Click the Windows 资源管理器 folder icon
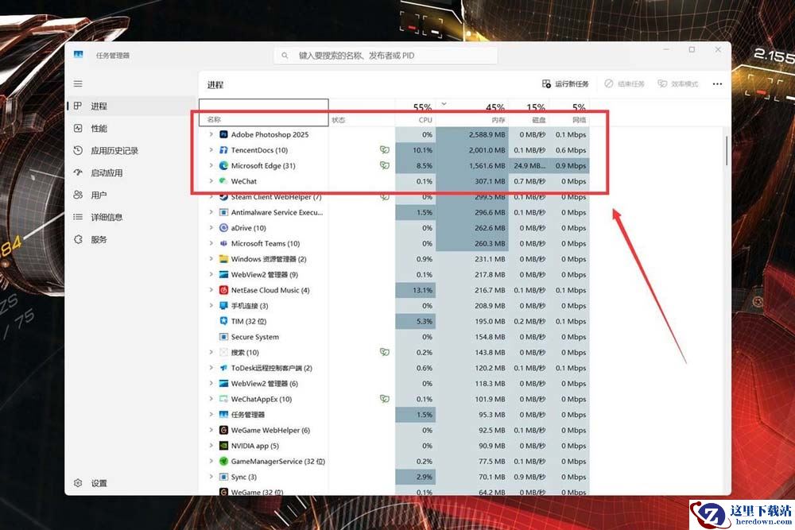 pyautogui.click(x=223, y=259)
